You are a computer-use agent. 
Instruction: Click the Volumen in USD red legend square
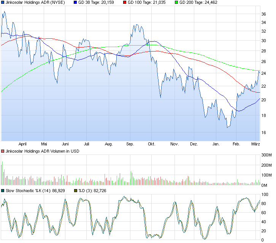tap(3, 151)
